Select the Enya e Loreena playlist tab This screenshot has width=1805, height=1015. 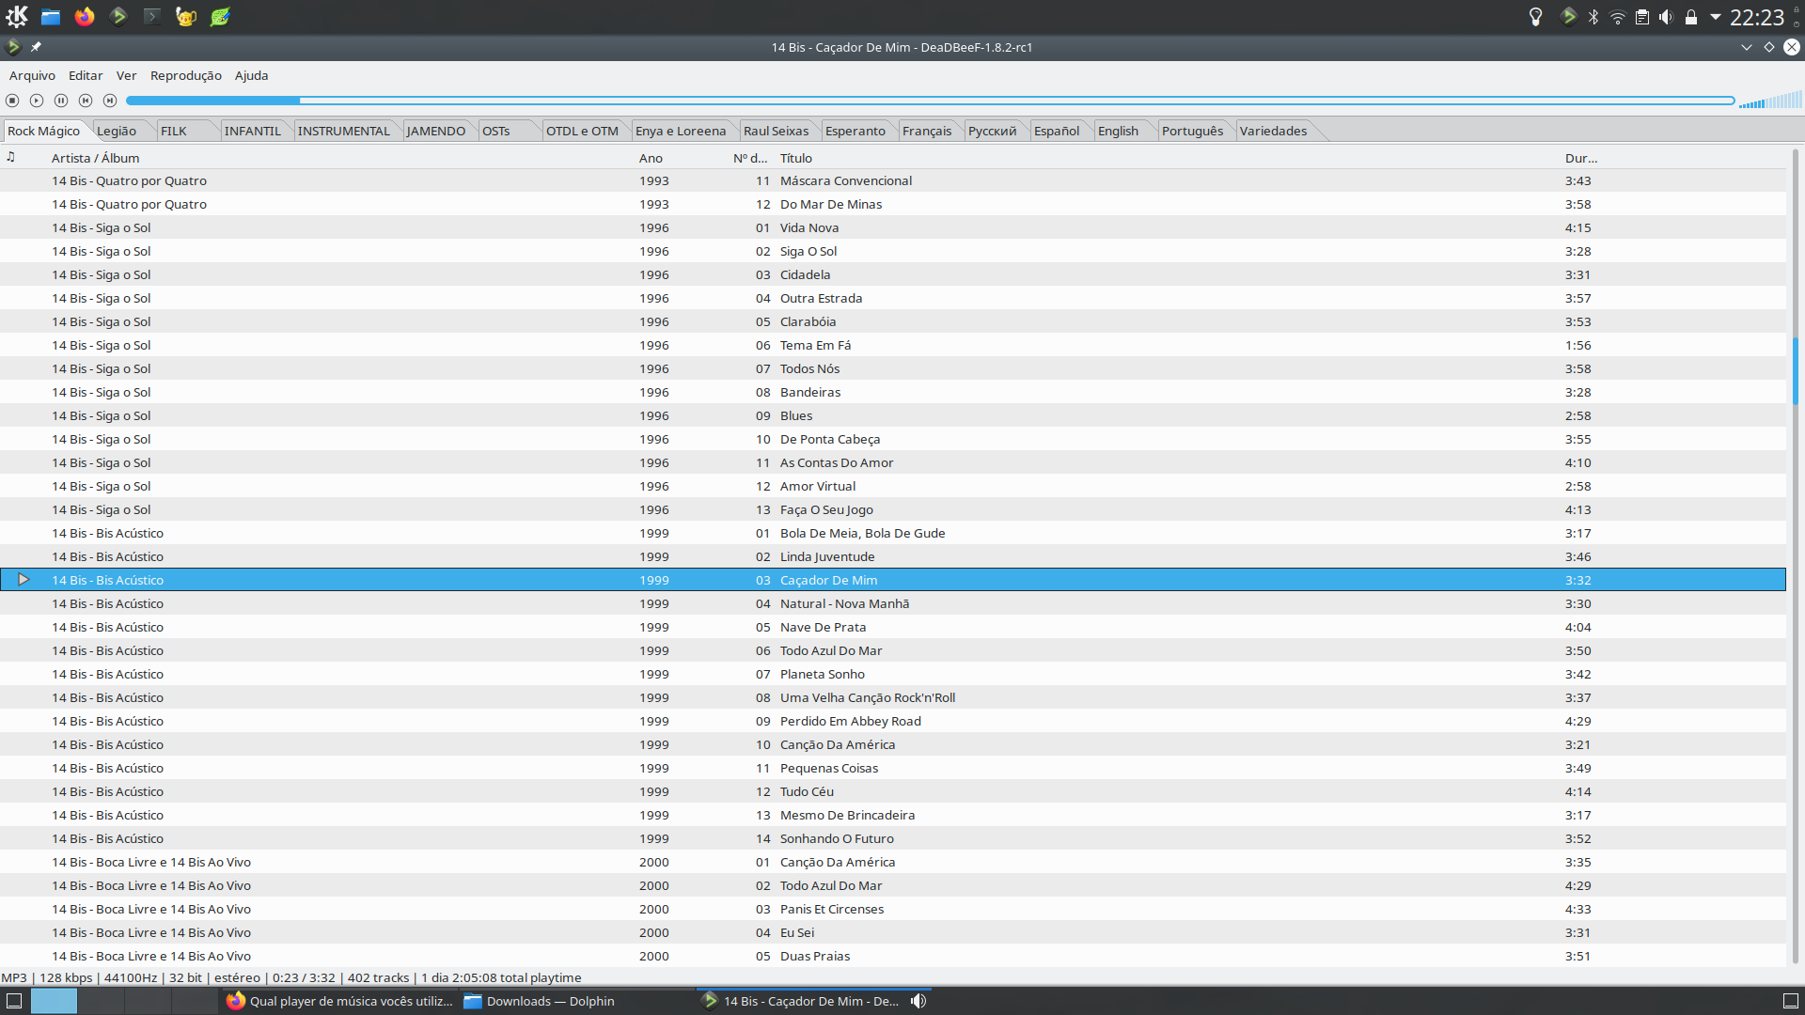tap(680, 131)
